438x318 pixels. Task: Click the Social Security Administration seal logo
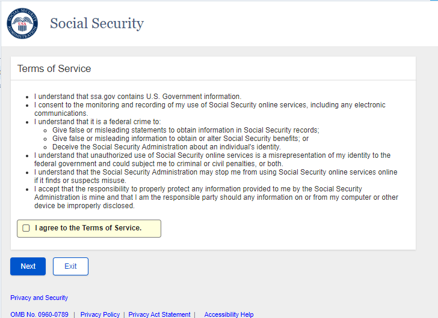tap(22, 23)
